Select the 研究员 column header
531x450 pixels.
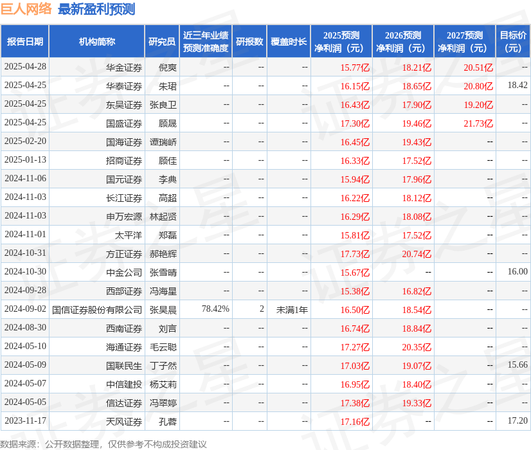coord(162,41)
